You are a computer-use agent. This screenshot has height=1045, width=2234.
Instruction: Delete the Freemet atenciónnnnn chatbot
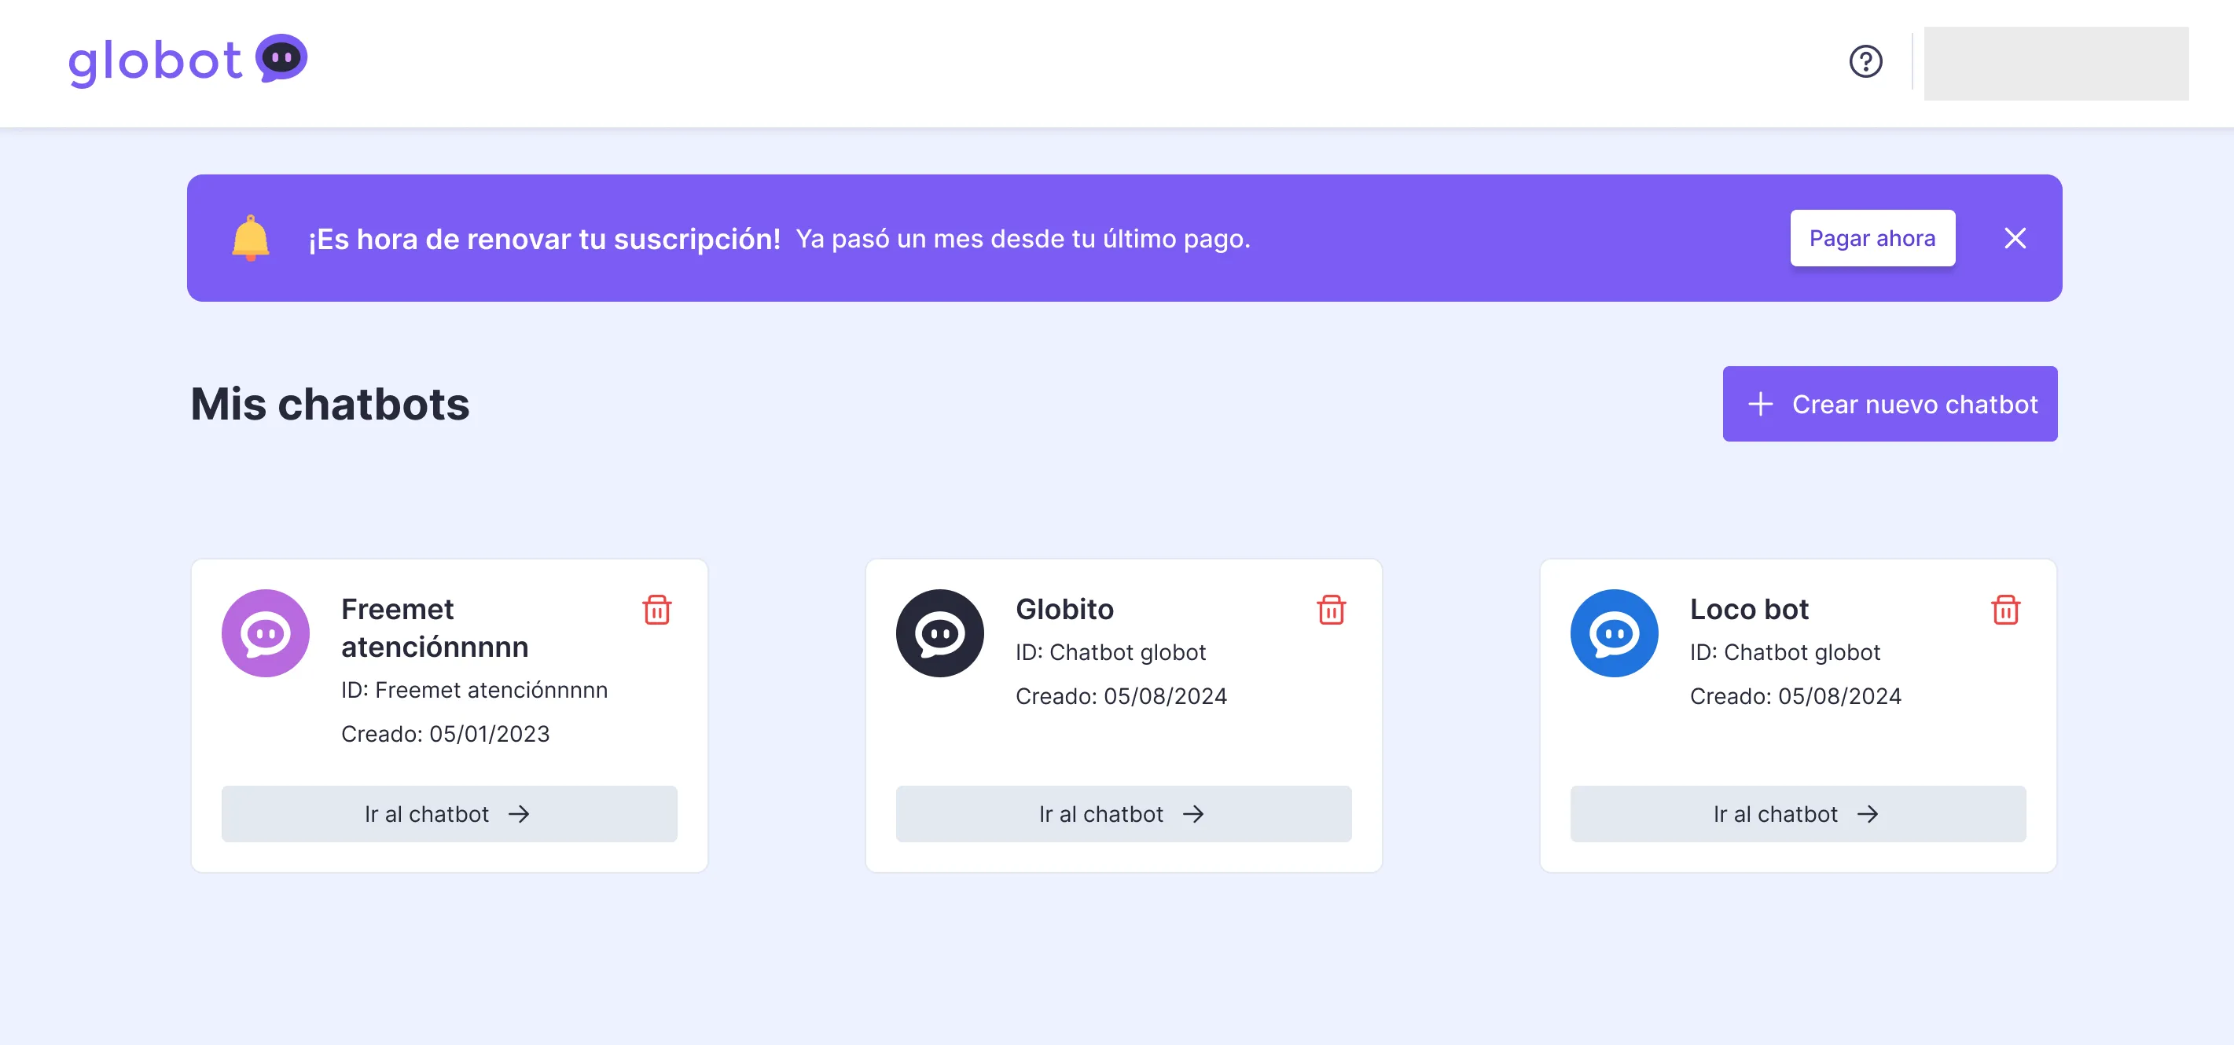pyautogui.click(x=656, y=610)
